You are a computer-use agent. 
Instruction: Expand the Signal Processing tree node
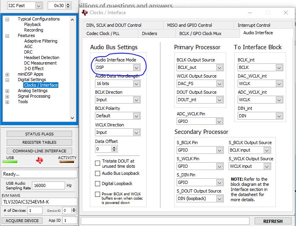point(7,96)
